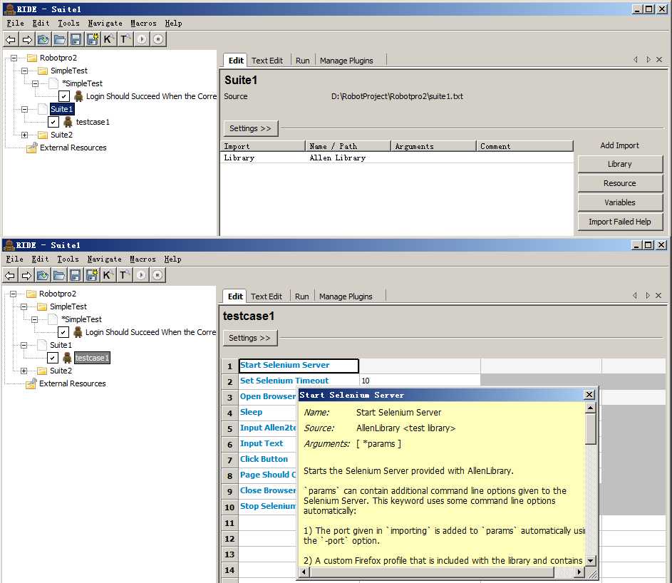The width and height of the screenshot is (672, 583).
Task: Expand Suite2 folder in bottom window tree
Action: click(x=24, y=371)
